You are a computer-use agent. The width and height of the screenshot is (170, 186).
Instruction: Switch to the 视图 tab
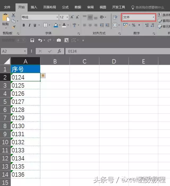pos(103,7)
